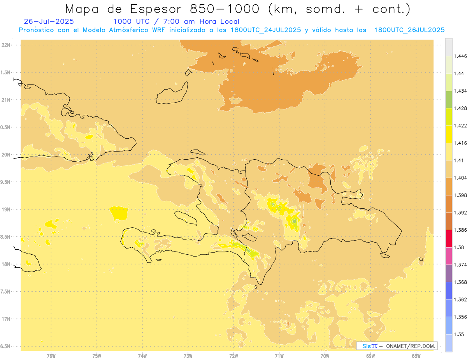Click legend value 1.434

coord(461,91)
